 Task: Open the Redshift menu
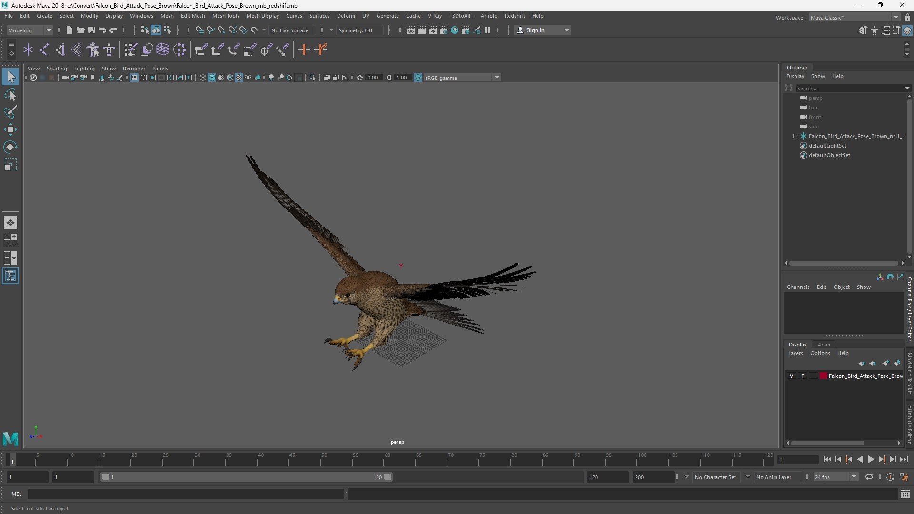click(x=515, y=16)
